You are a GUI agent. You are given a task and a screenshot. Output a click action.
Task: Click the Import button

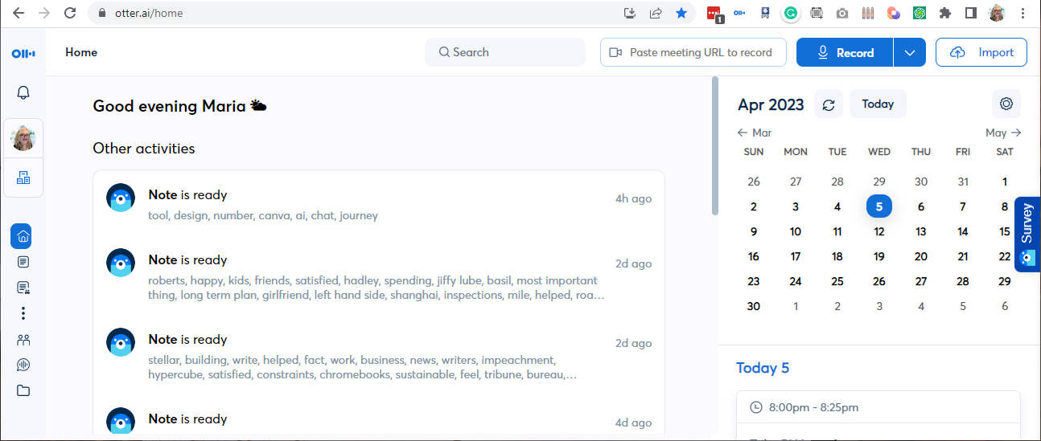[981, 52]
